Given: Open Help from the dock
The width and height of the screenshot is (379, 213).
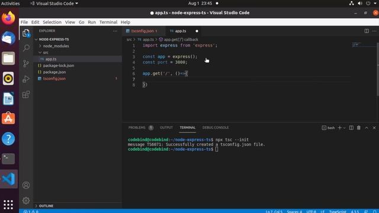Looking at the screenshot, I should coord(8,138).
